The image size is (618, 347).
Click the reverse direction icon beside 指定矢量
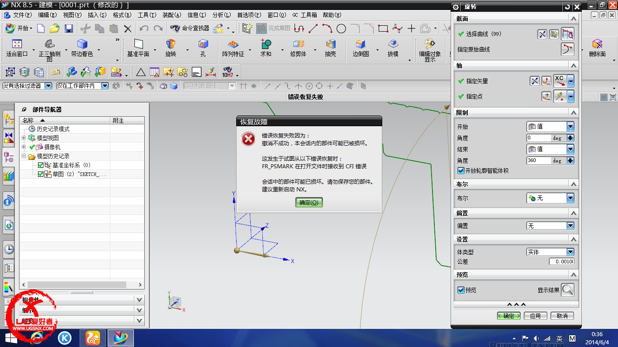click(535, 81)
